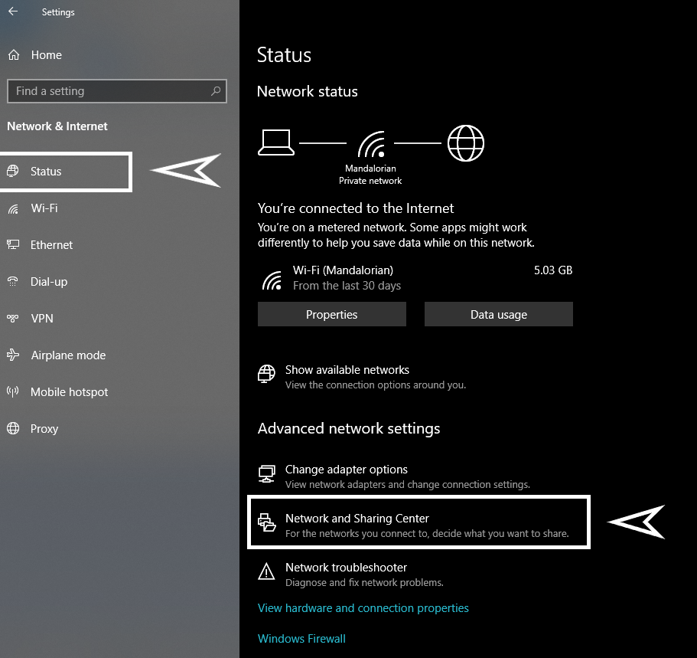Screen dimensions: 697x658
Task: Open the Home settings page
Action: 46,54
